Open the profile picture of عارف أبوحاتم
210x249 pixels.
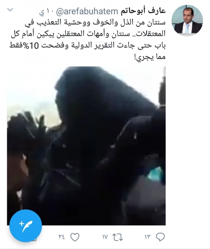(187, 21)
